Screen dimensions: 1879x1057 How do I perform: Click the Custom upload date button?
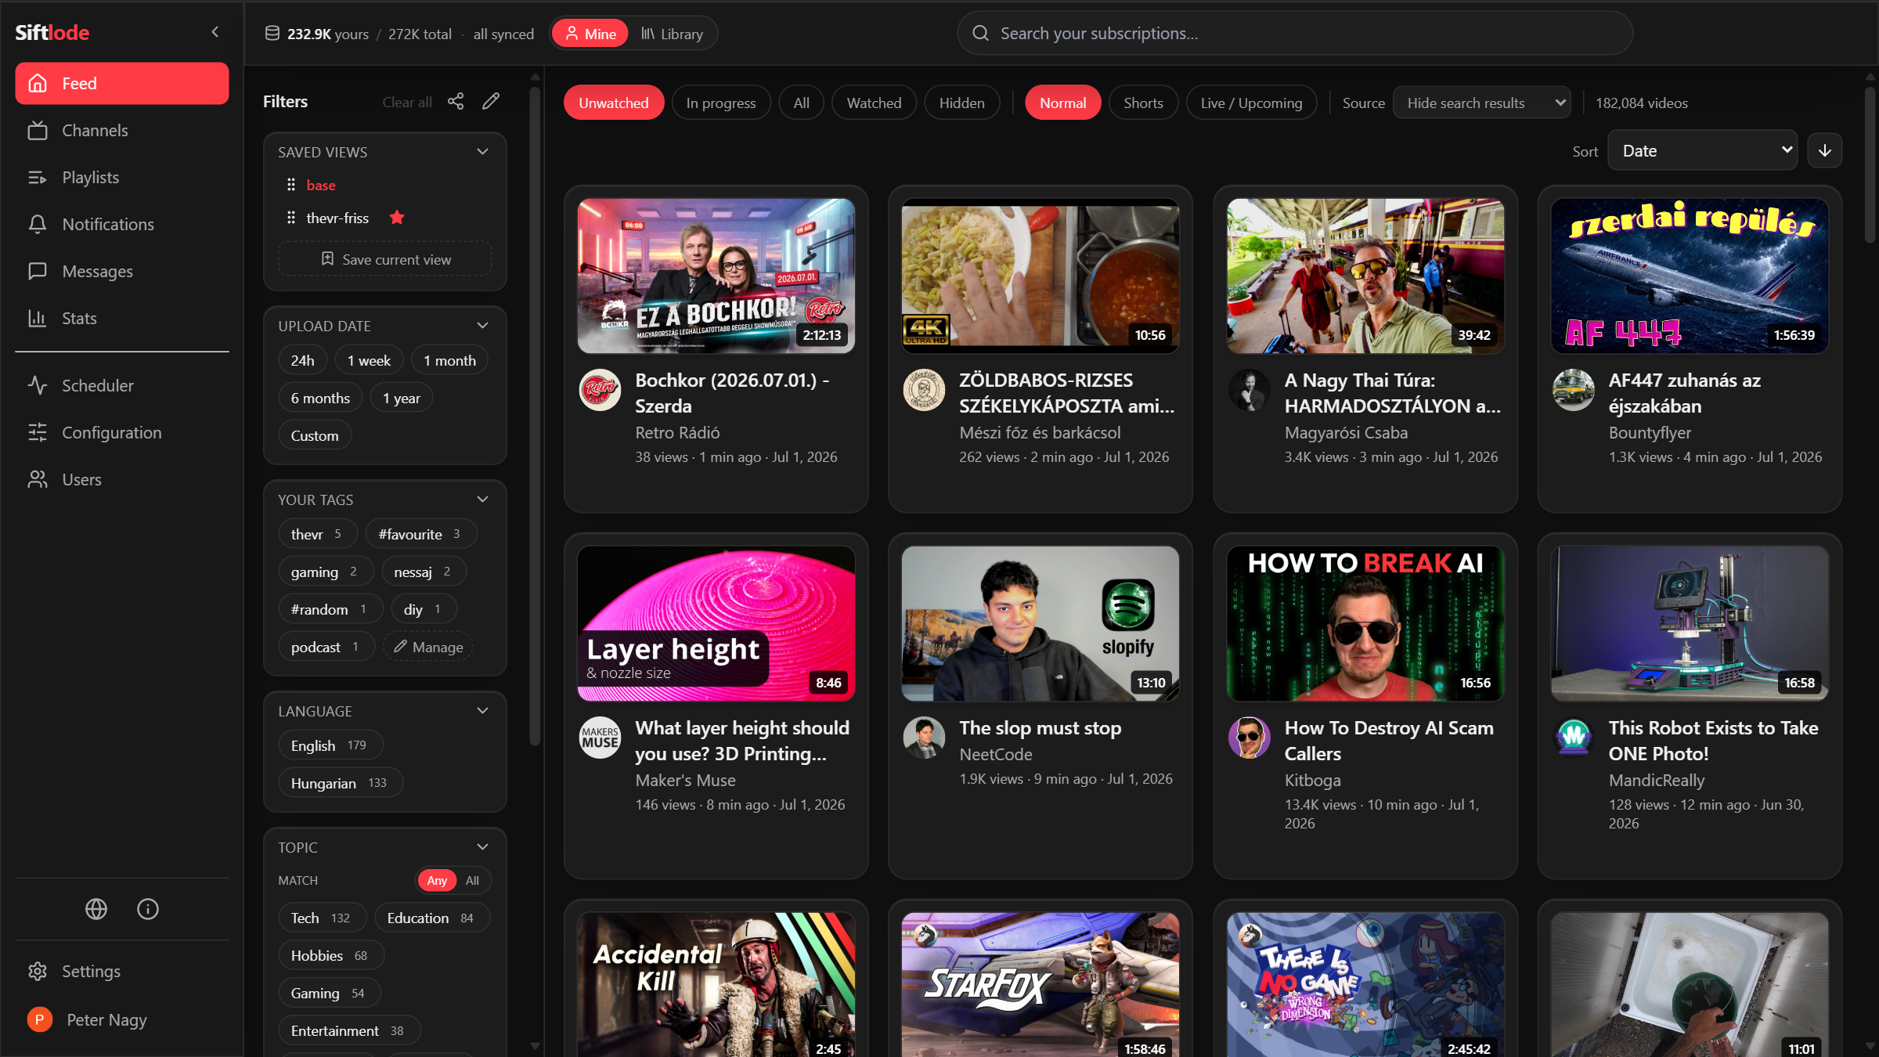point(315,435)
